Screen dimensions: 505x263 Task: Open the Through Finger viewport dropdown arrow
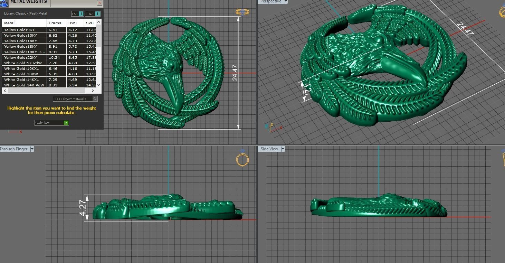32,149
